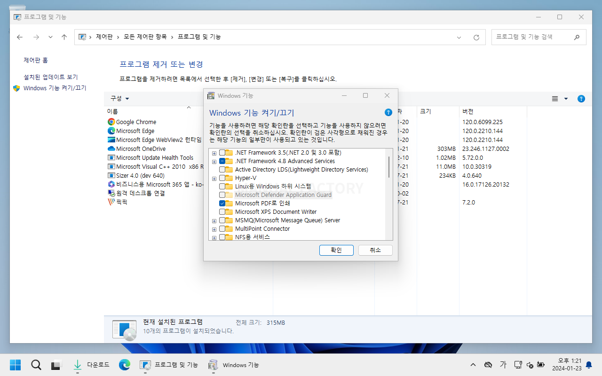Open the view options dropdown arrow
The height and width of the screenshot is (376, 602).
click(x=566, y=99)
